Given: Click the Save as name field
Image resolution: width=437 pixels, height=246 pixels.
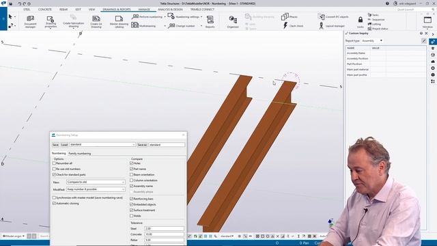Looking at the screenshot, I should 167,145.
